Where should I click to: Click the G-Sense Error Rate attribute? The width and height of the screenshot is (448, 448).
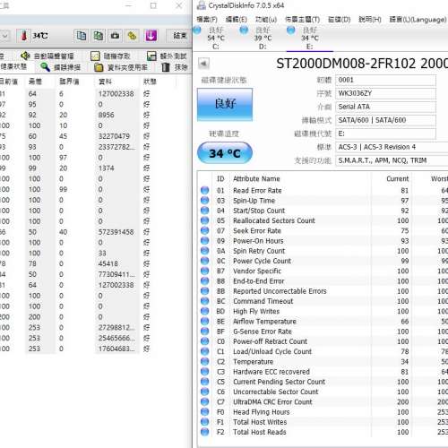[263, 332]
